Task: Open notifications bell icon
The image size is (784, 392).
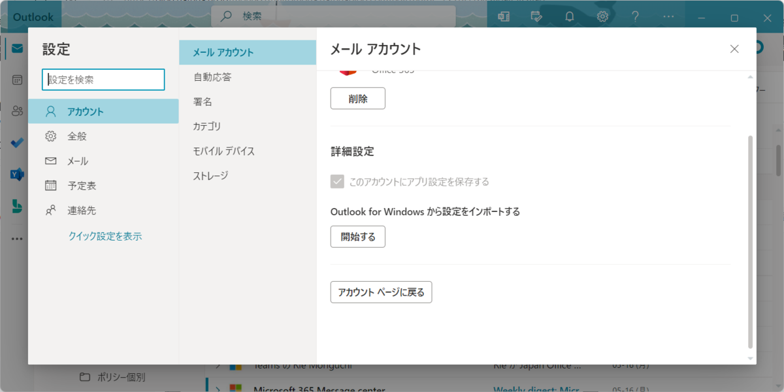Action: (x=570, y=16)
